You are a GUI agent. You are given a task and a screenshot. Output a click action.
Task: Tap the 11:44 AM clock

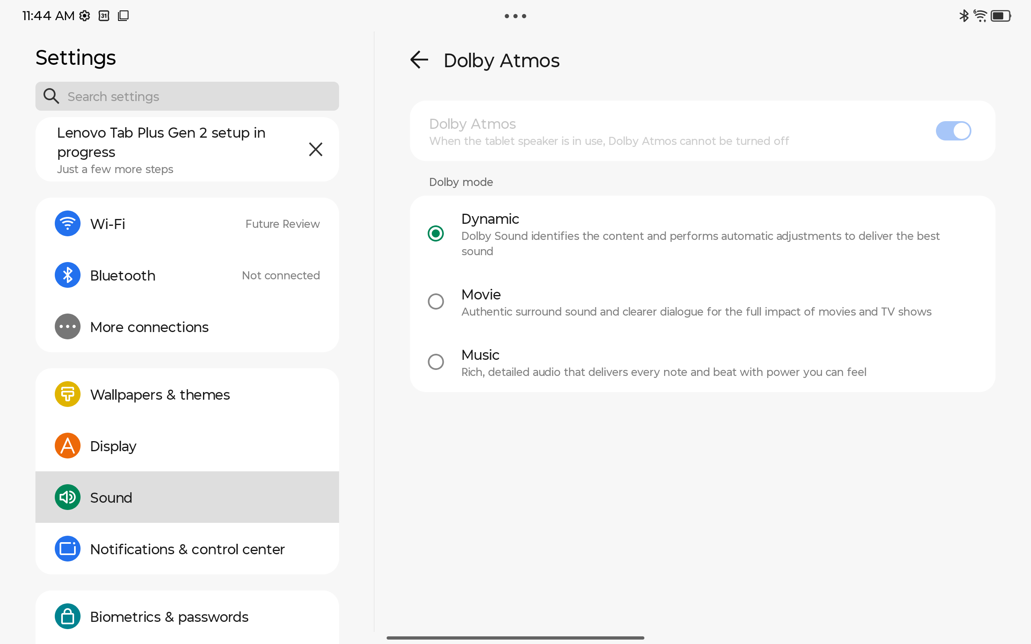(48, 16)
